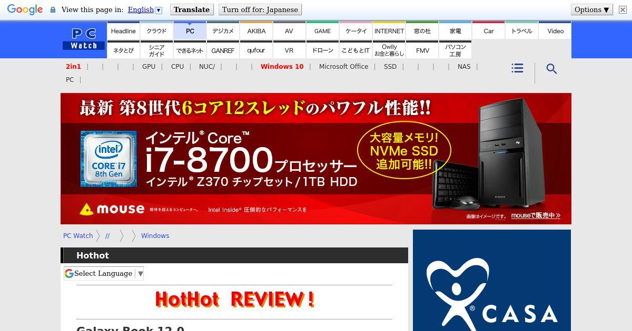The height and width of the screenshot is (331, 632).
Task: Open the Owlly お金と暮らし tab
Action: tap(389, 50)
